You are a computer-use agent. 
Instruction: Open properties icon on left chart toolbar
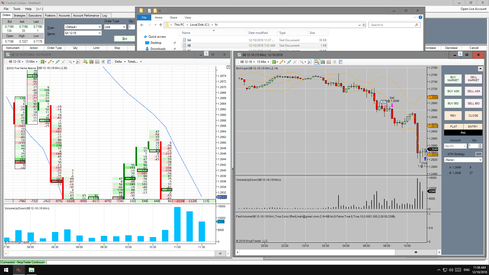[109, 62]
